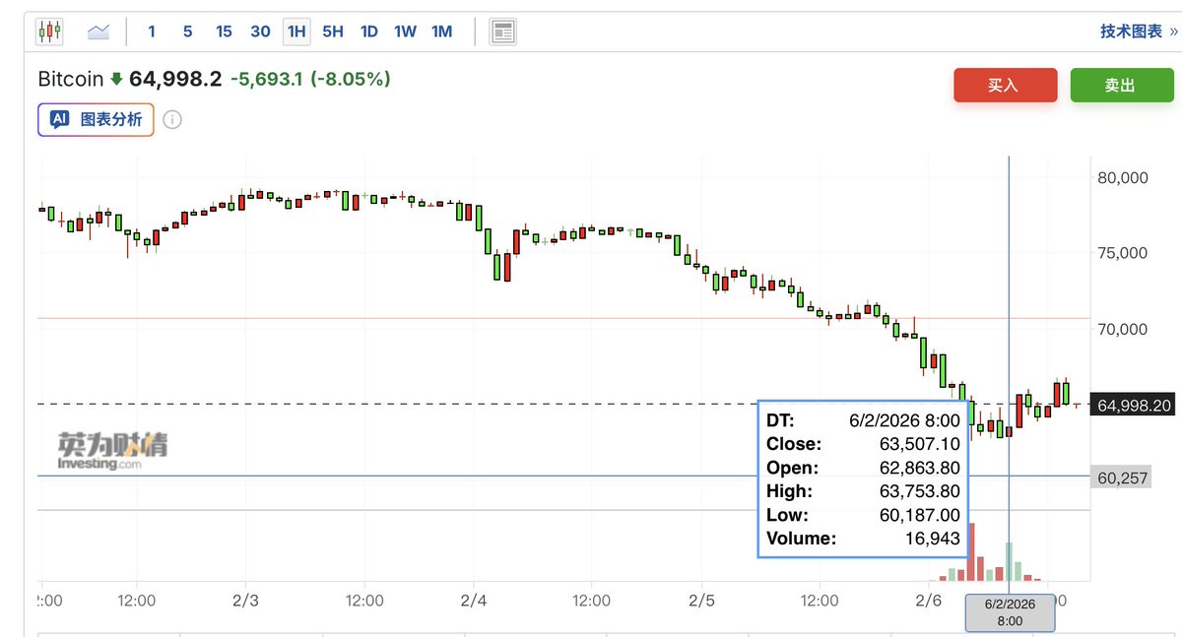
Task: Set interval to 15 minutes
Action: 224,32
